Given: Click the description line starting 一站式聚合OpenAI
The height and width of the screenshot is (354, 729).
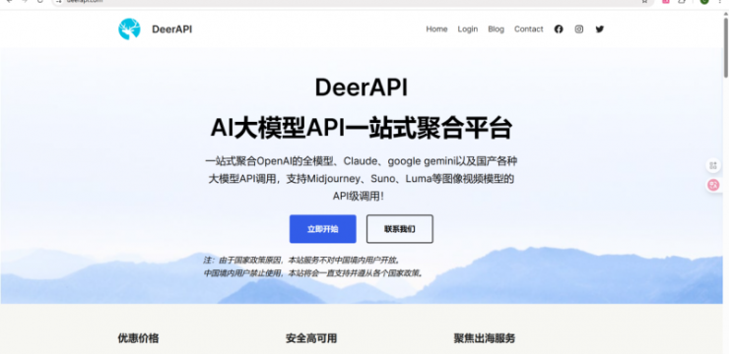Looking at the screenshot, I should point(362,161).
